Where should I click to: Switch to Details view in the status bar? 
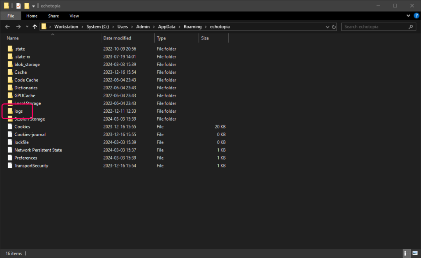[407, 253]
